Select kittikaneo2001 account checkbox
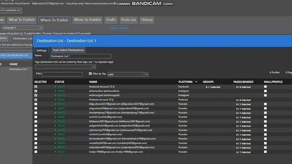Viewport: 292px width, 164px height. [x=36, y=122]
